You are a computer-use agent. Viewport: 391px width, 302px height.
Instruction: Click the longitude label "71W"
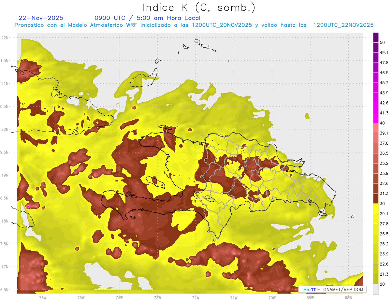point(234,297)
